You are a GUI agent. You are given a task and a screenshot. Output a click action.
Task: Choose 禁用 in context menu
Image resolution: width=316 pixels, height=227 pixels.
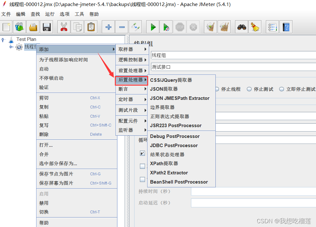pos(77,203)
